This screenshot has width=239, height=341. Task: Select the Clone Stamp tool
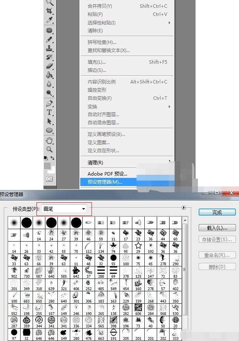pos(50,48)
